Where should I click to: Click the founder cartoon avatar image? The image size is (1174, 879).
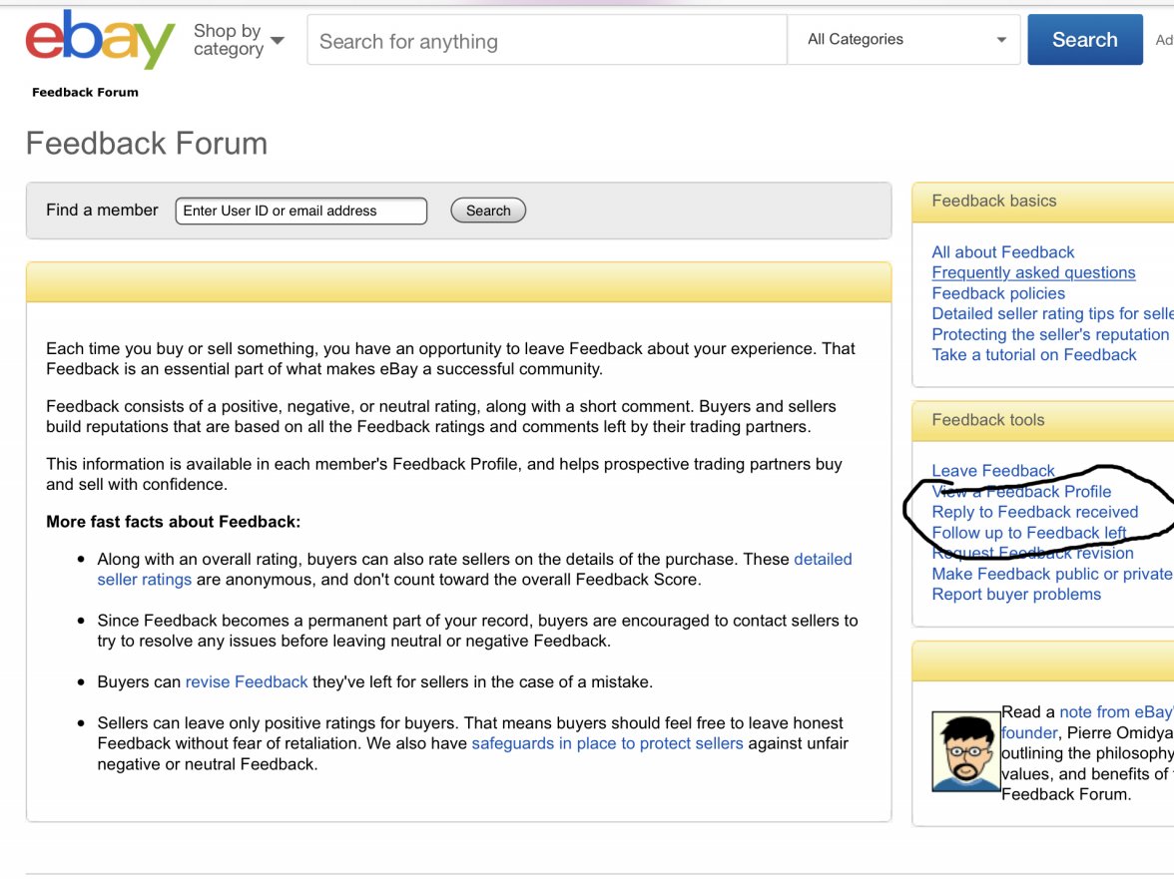click(x=965, y=751)
